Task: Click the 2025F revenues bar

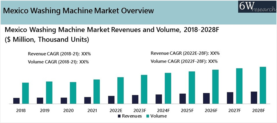Action: point(183,99)
